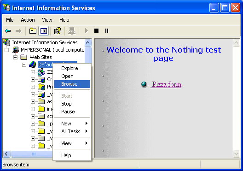Click the Default Web Site globe icon
The image size is (243, 171).
pyautogui.click(x=33, y=65)
